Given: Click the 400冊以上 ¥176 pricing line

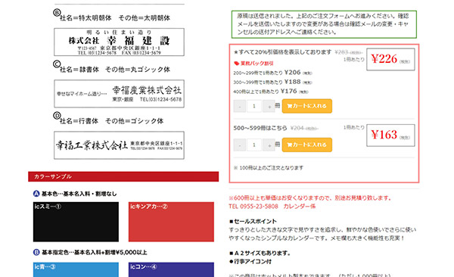Looking at the screenshot, I should click(271, 92).
